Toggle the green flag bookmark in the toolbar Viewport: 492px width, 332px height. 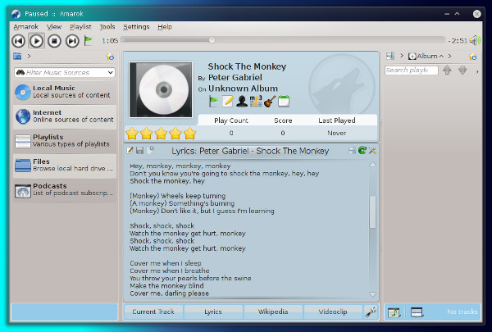click(x=89, y=40)
